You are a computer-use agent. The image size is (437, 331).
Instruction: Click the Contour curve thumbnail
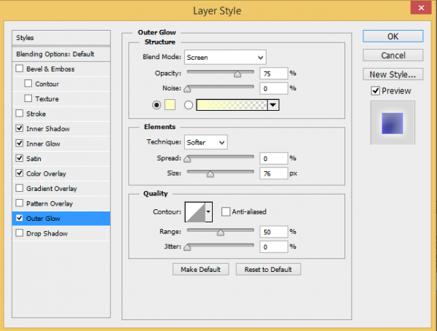(194, 212)
